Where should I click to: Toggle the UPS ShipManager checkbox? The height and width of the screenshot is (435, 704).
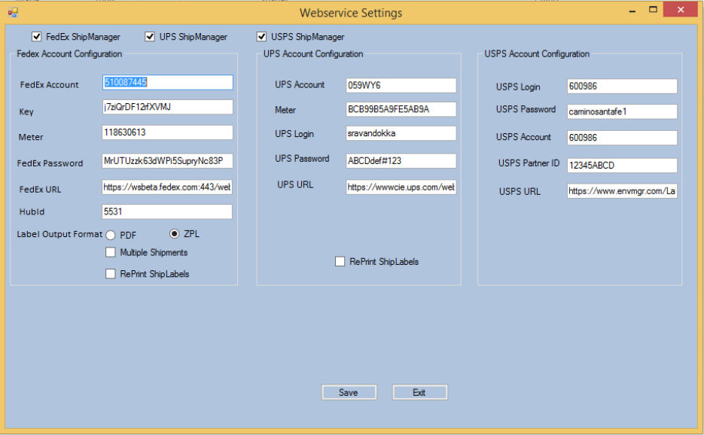tap(150, 36)
